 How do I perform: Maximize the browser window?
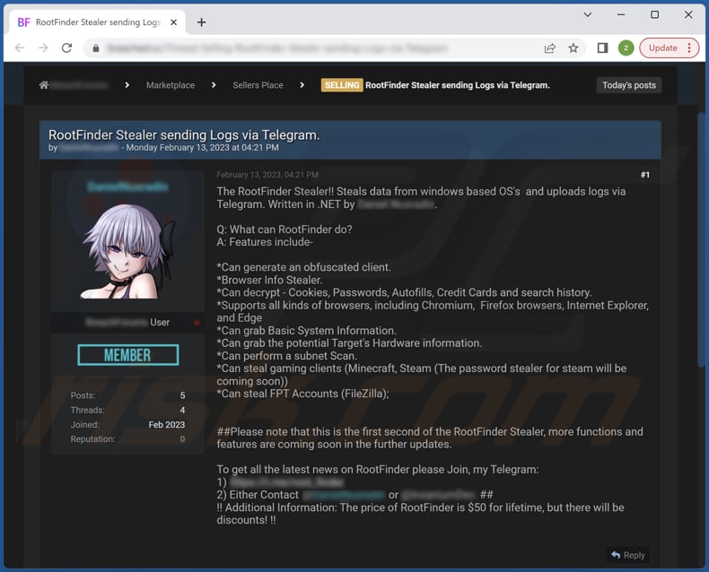pyautogui.click(x=654, y=15)
